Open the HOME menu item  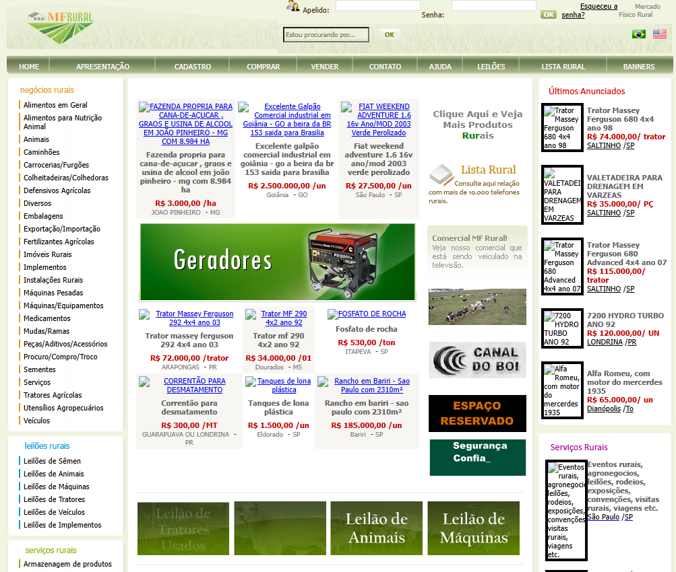click(x=29, y=67)
